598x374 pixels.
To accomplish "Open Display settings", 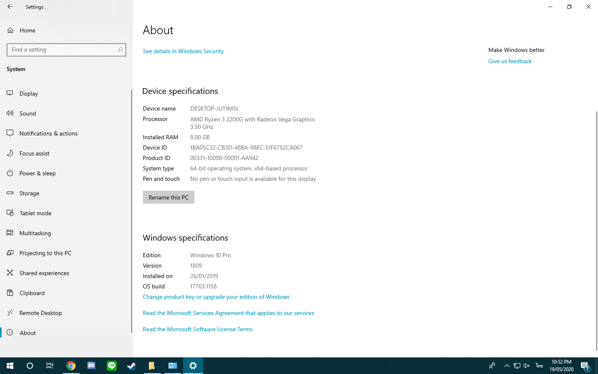I will click(x=66, y=93).
